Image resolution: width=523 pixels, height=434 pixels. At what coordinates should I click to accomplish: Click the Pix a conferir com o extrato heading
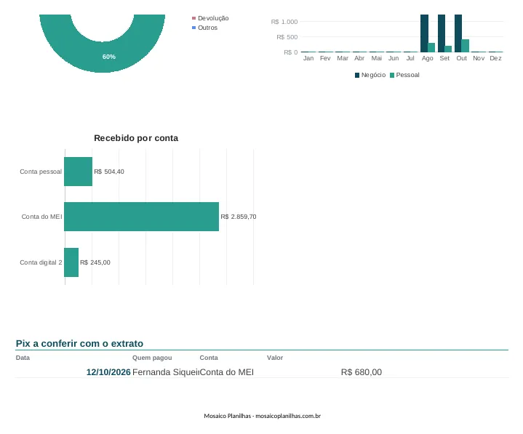[x=79, y=343]
